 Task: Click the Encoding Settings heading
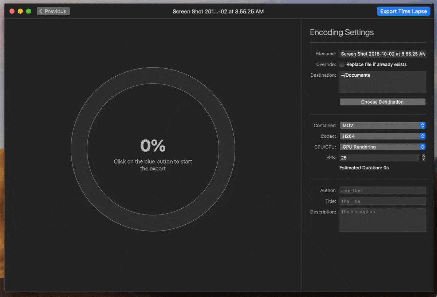[x=342, y=32]
